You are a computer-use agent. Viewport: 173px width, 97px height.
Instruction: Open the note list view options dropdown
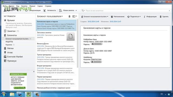click(75, 16)
